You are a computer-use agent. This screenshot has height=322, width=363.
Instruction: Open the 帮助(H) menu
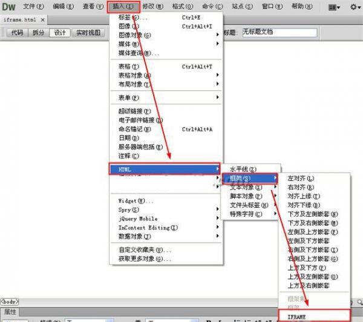click(x=302, y=7)
